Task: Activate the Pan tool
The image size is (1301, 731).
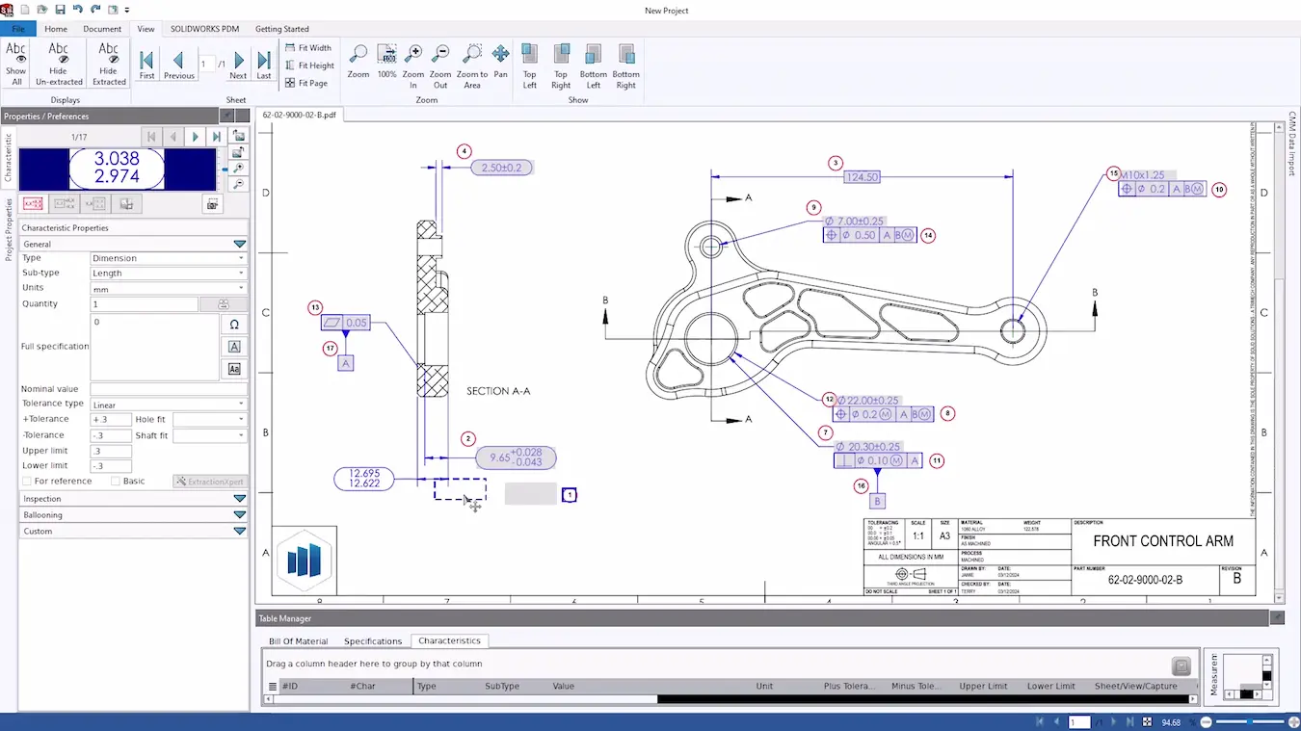Action: pos(500,55)
